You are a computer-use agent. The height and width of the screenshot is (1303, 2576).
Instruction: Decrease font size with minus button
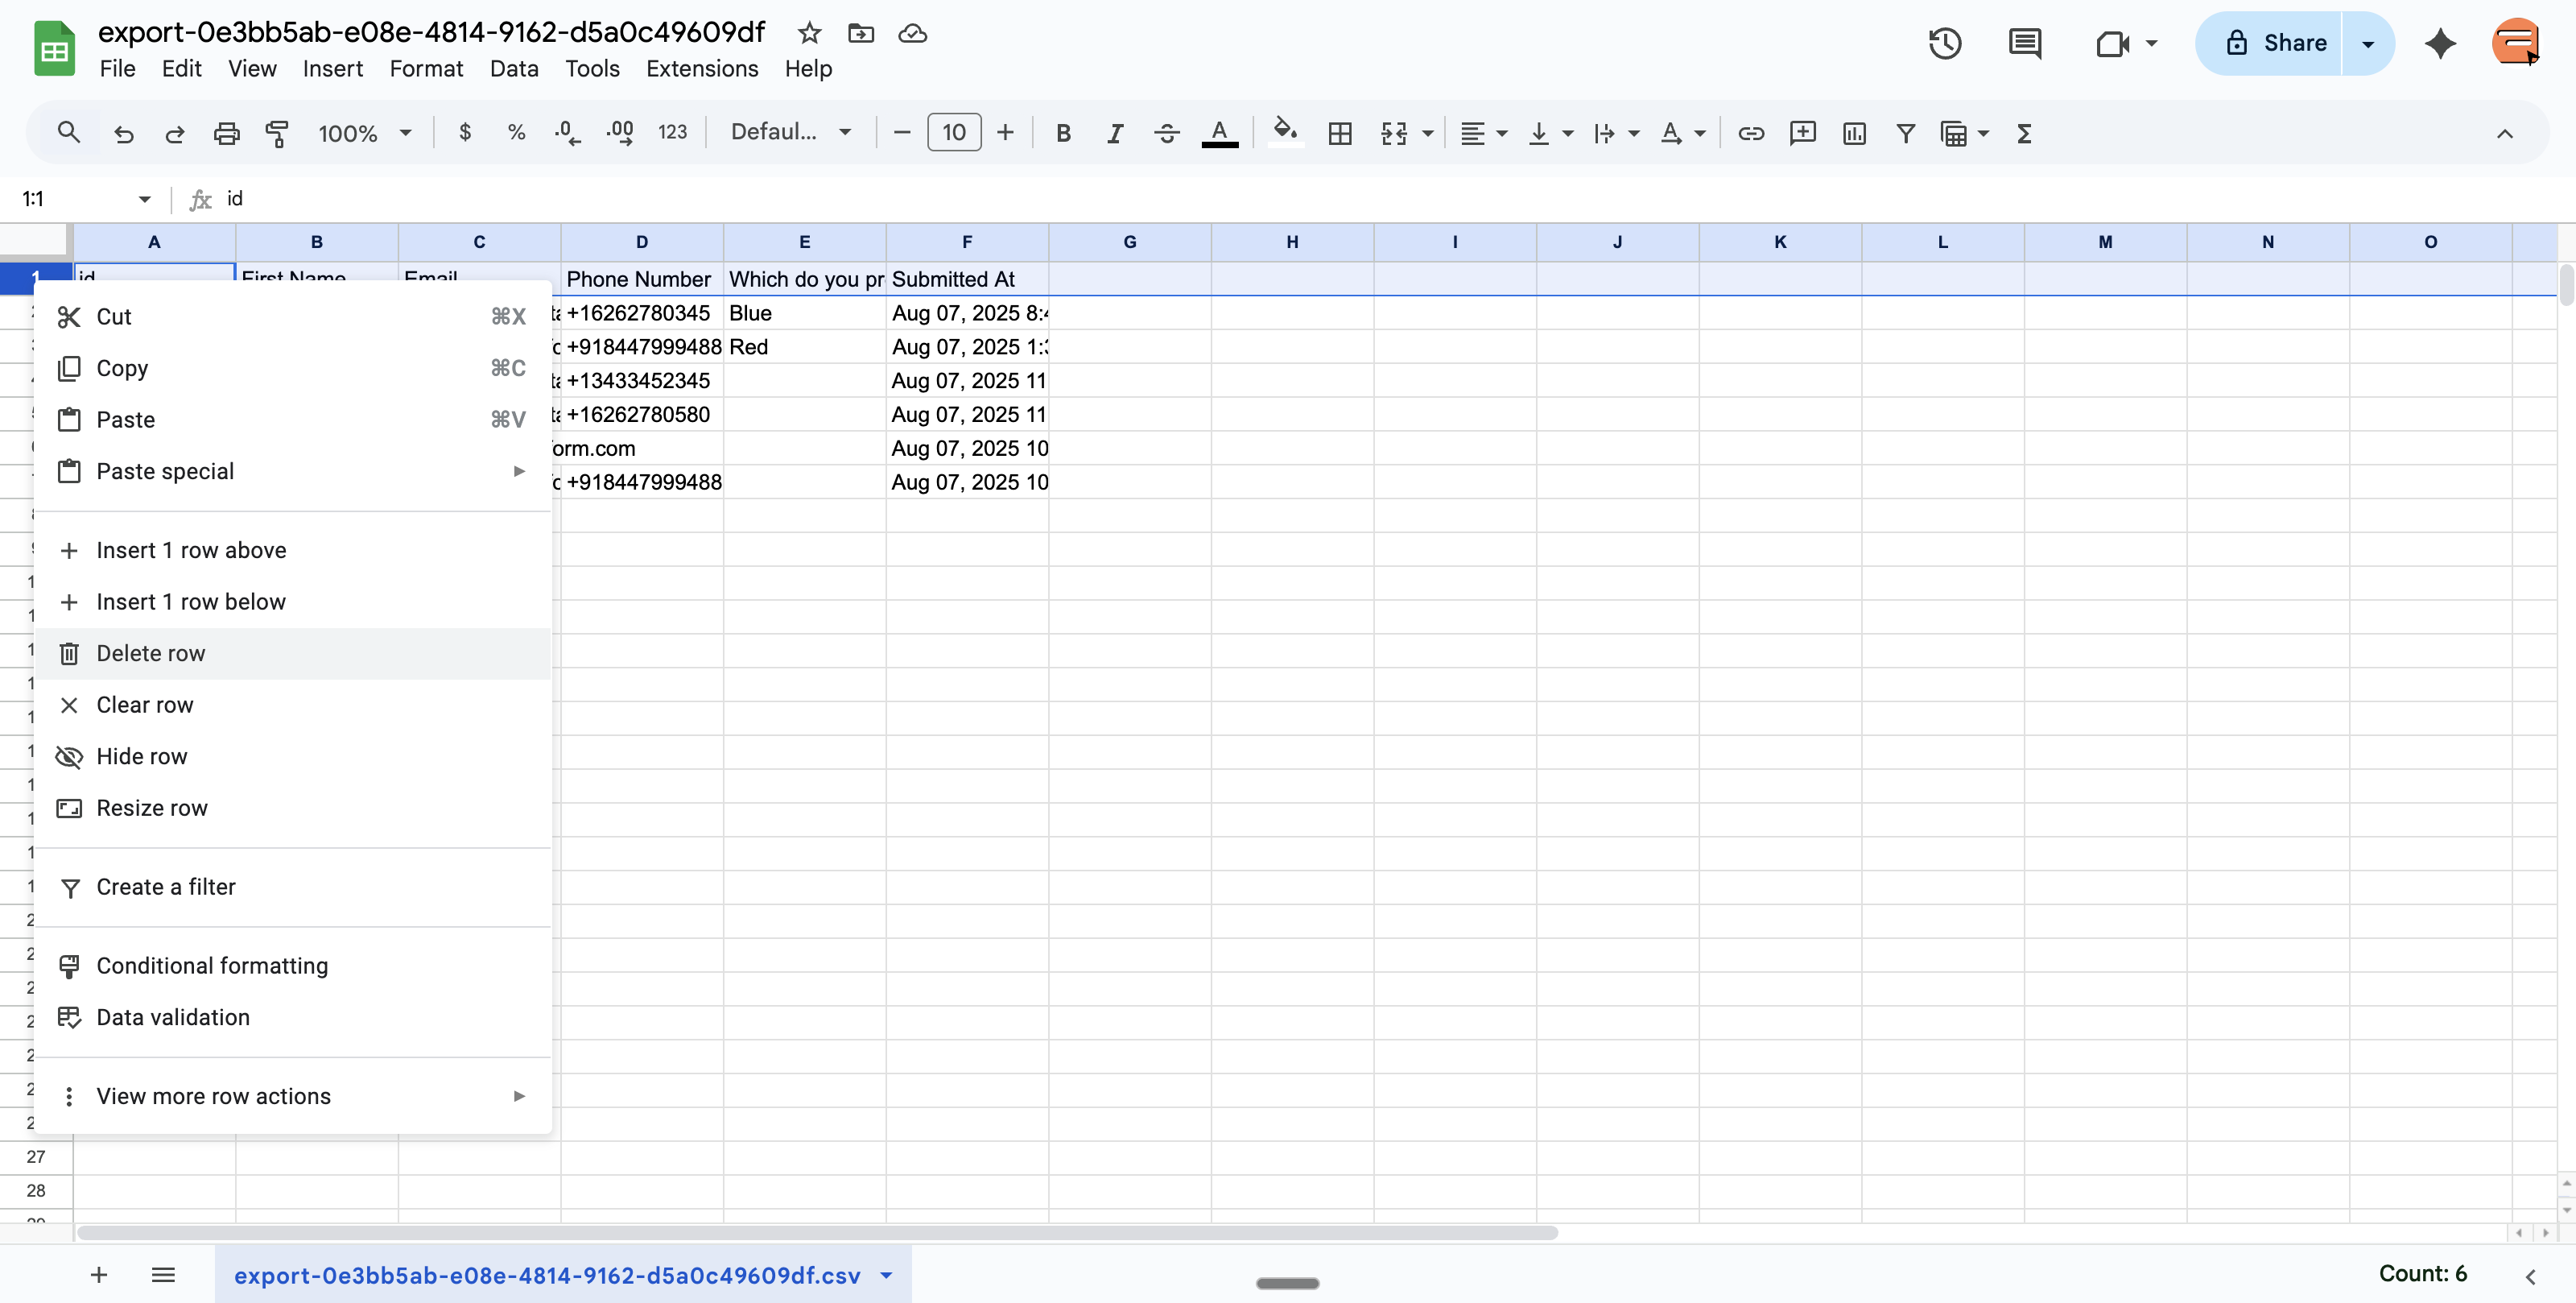pos(902,132)
